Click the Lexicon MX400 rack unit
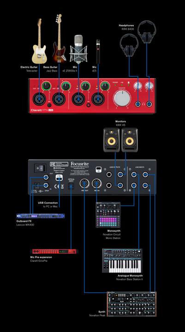The image size is (185, 332). [41, 216]
